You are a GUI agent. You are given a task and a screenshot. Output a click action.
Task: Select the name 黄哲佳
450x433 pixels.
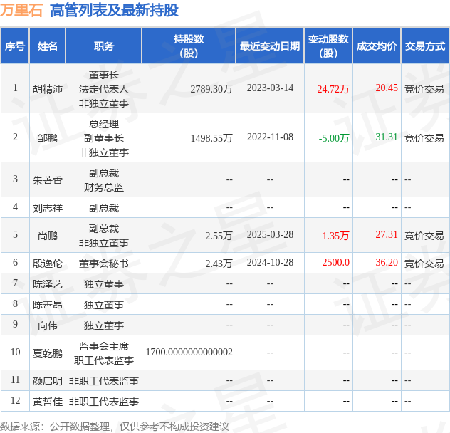48,402
